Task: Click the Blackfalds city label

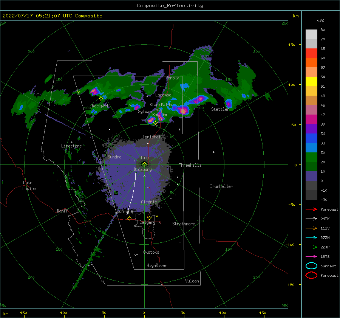Action: pyautogui.click(x=161, y=105)
